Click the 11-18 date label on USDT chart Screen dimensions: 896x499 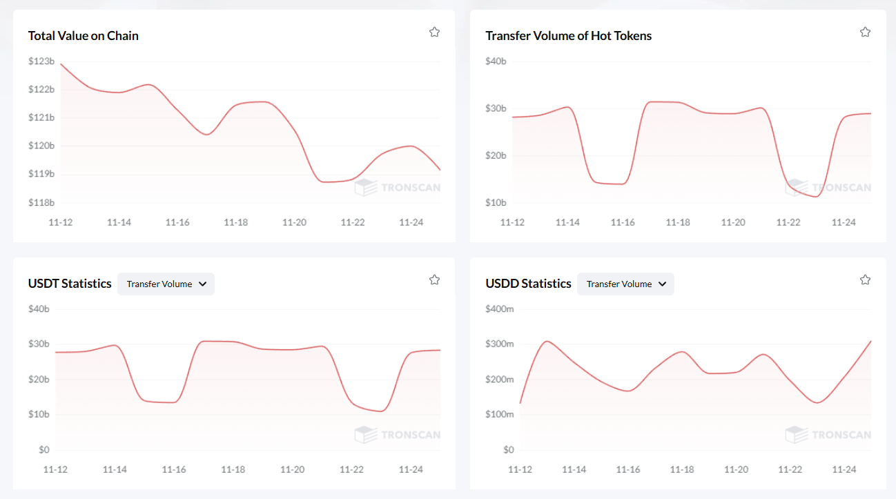click(x=233, y=469)
